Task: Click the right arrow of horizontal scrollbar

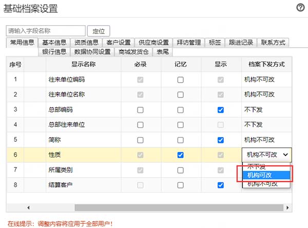Action: click(288, 207)
